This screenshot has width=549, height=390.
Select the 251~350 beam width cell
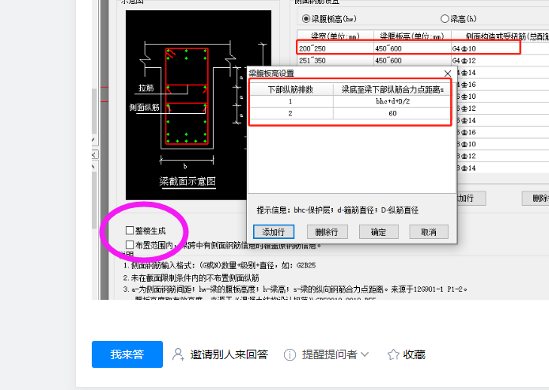335,60
